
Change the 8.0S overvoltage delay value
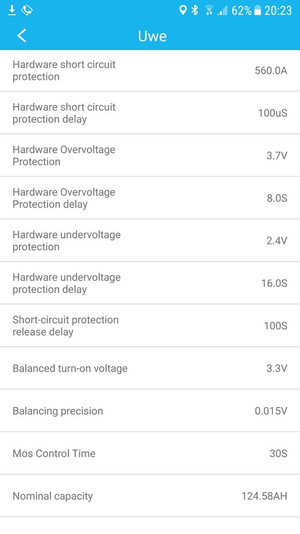(277, 198)
